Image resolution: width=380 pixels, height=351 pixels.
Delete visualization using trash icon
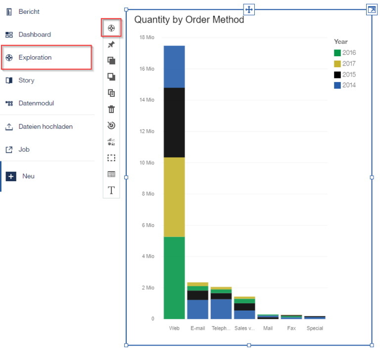pyautogui.click(x=111, y=109)
